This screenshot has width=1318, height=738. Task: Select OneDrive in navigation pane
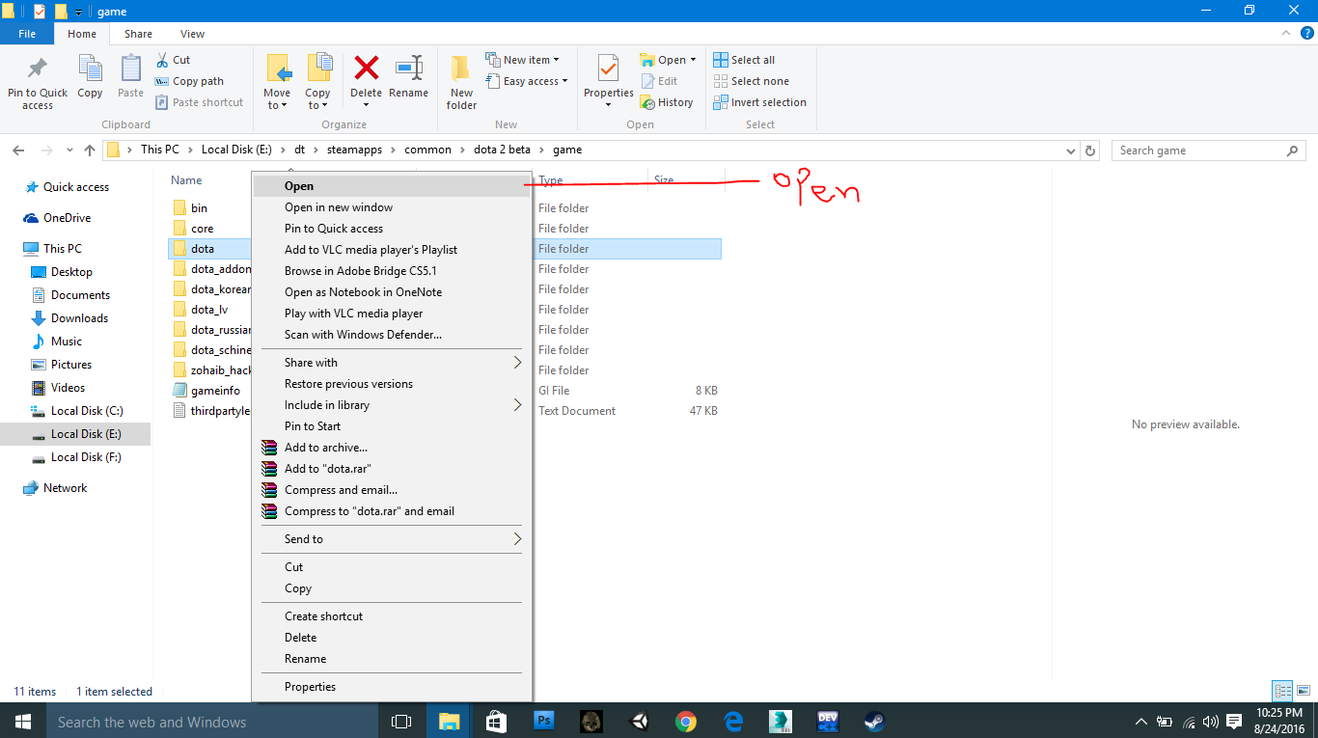pyautogui.click(x=67, y=218)
